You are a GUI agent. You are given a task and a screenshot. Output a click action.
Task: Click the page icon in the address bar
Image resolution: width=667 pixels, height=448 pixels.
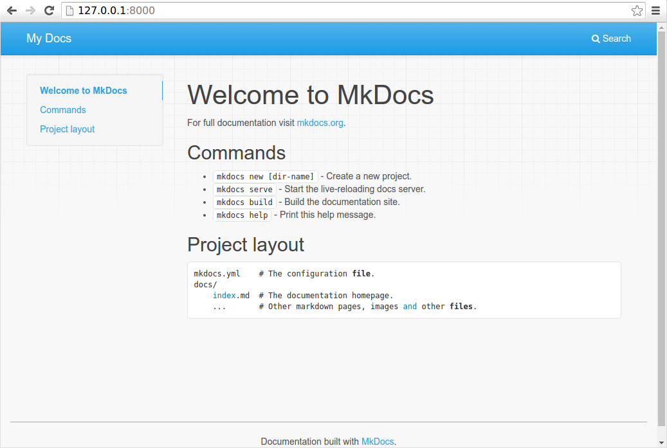click(x=71, y=10)
